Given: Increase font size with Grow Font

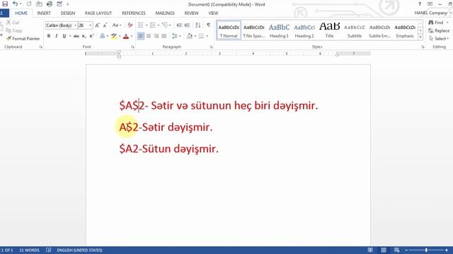Looking at the screenshot, I should tap(98, 25).
